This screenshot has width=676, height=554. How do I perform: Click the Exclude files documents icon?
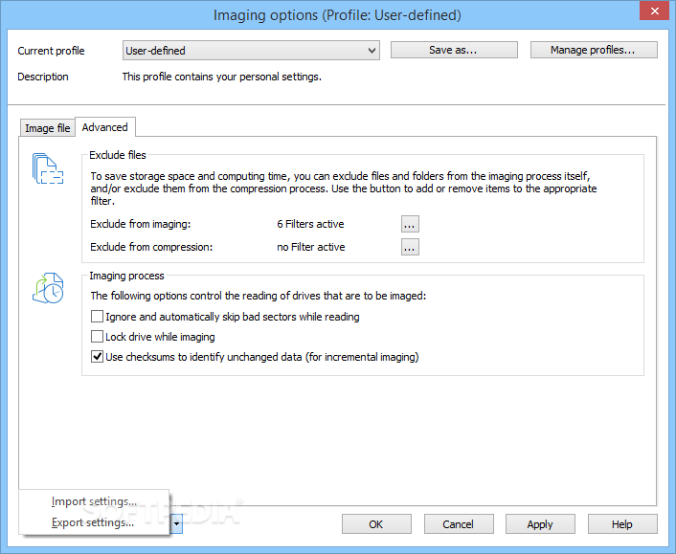48,168
